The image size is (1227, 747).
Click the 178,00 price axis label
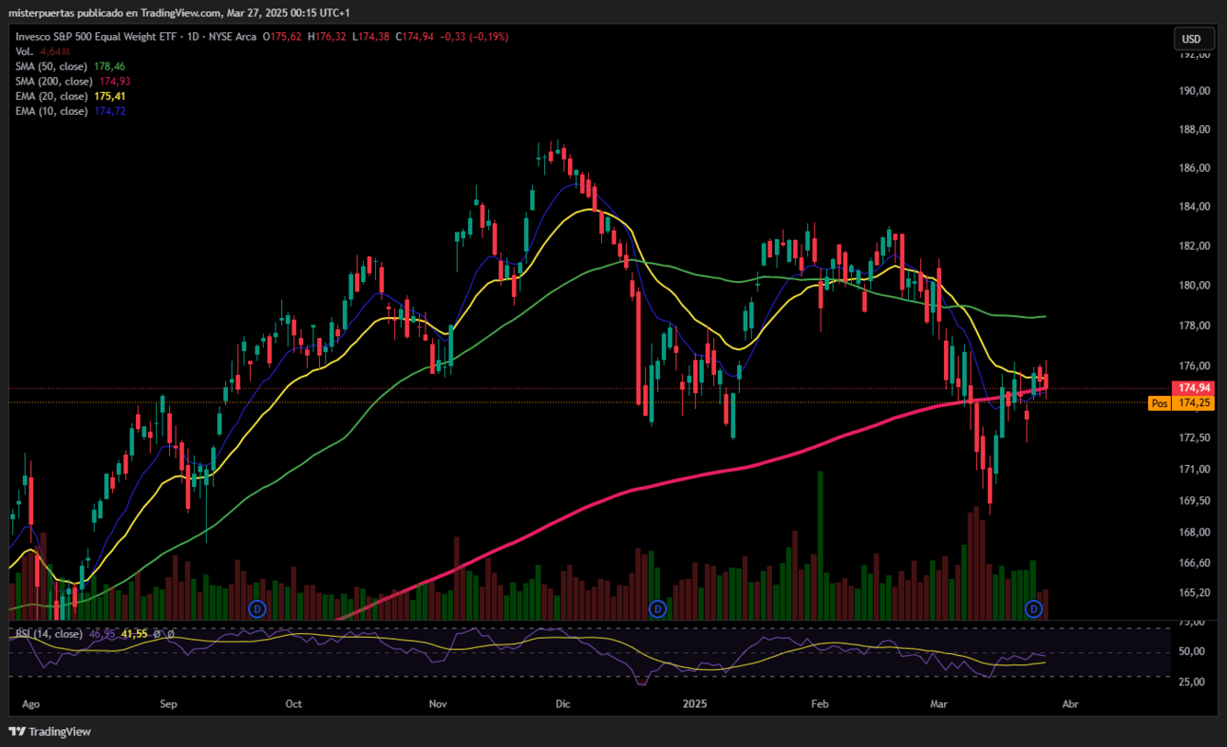click(1193, 326)
